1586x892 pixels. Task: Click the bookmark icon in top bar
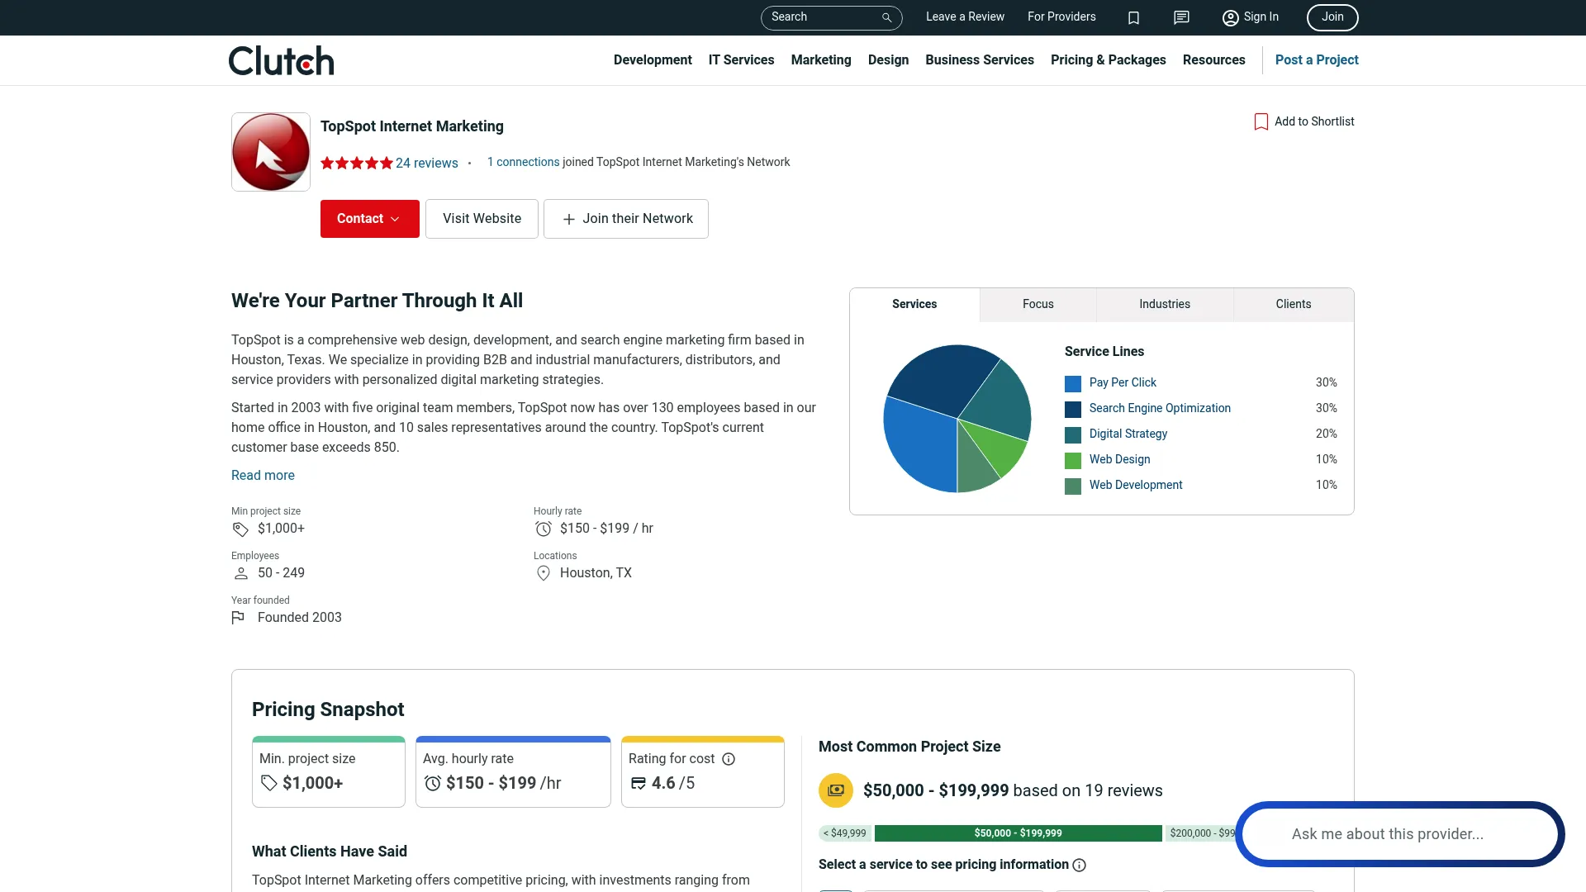1133,17
